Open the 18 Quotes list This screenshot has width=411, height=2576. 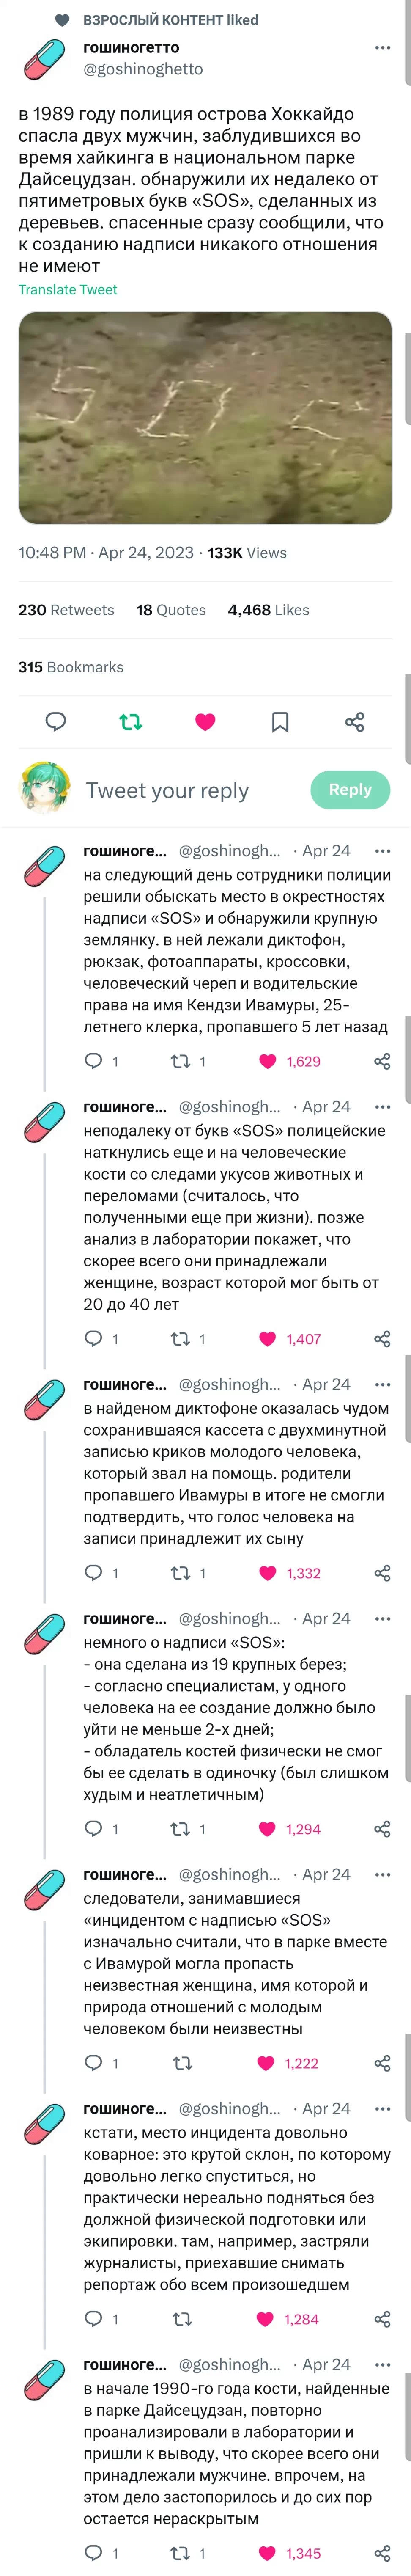click(x=171, y=610)
